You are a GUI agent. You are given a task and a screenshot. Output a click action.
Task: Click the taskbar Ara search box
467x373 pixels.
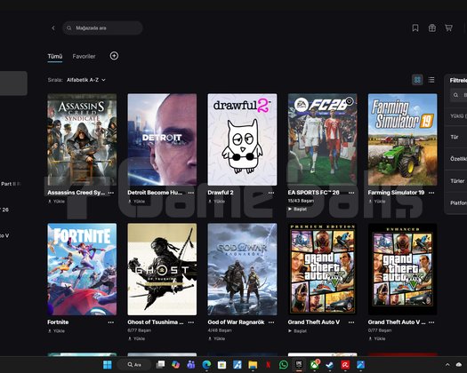coord(133,365)
